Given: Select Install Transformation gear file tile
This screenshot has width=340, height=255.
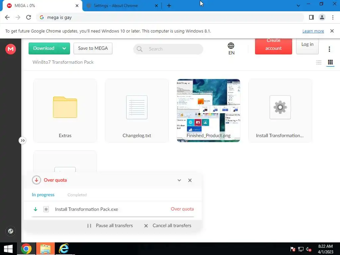Looking at the screenshot, I should pyautogui.click(x=280, y=111).
